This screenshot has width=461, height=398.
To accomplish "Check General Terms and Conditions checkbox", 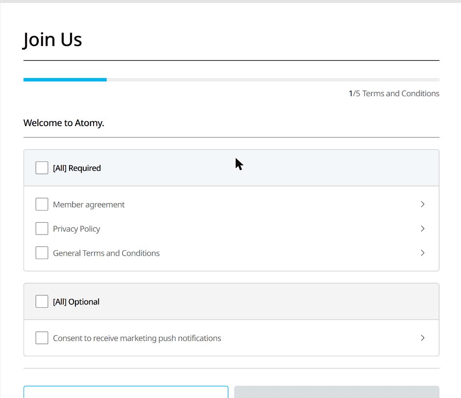I will [42, 253].
